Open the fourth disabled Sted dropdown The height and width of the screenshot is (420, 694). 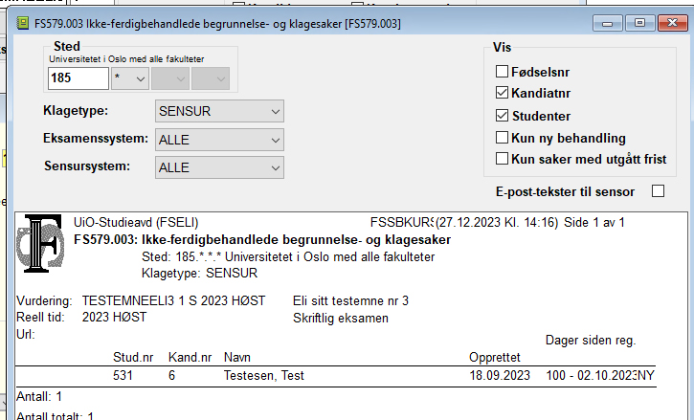coord(211,78)
